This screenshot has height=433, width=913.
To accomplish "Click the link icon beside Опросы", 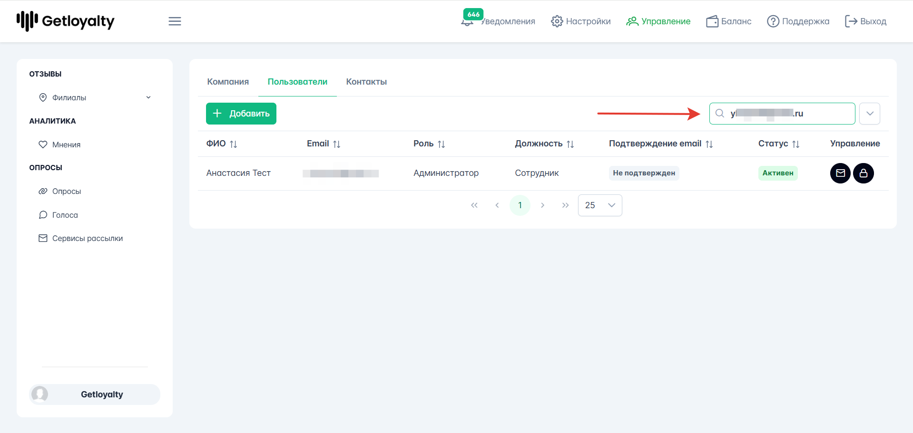I will (43, 191).
